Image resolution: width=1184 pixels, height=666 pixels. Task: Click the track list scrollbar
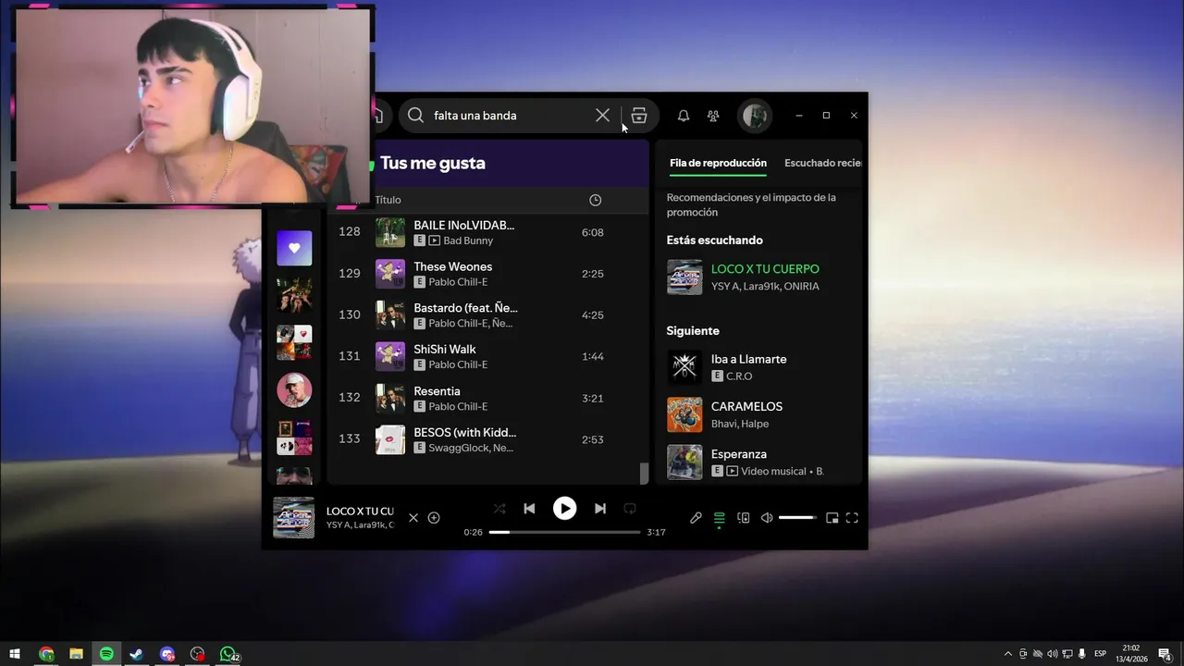(x=645, y=474)
